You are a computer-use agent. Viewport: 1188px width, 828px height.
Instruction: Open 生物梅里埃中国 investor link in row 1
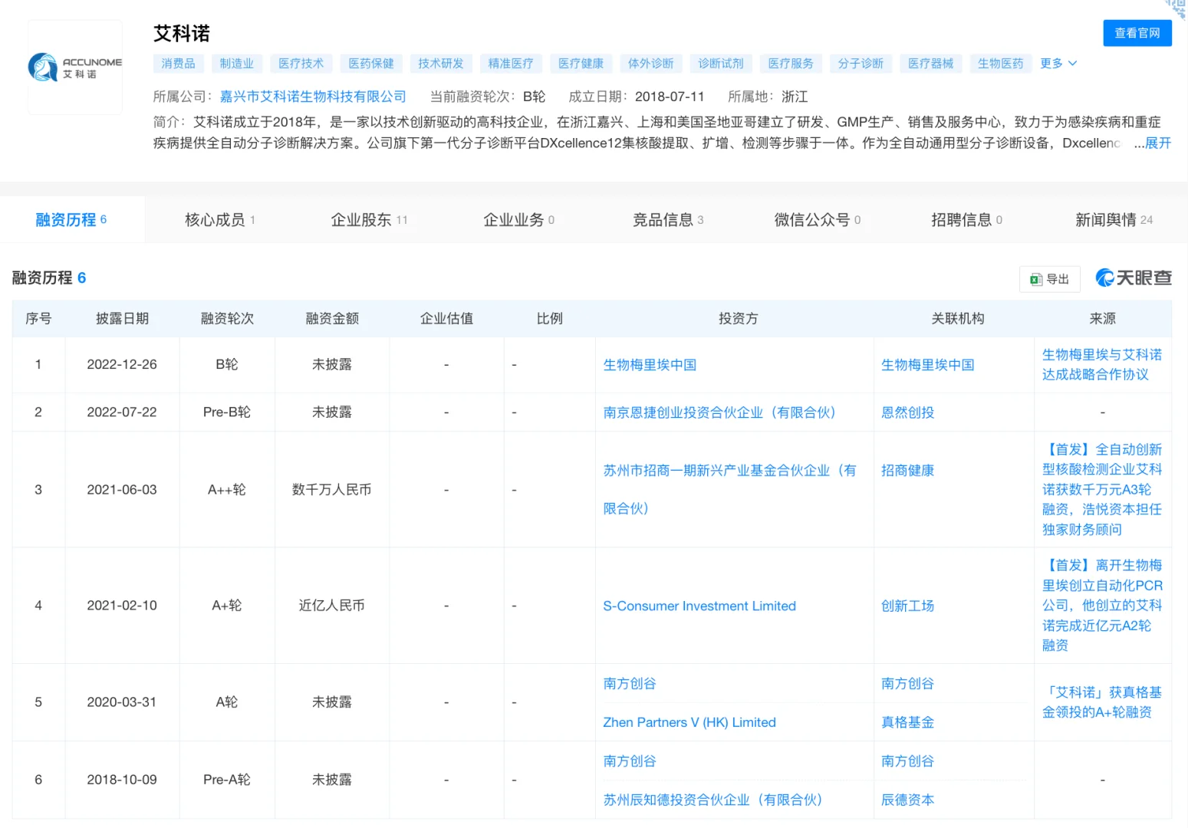click(x=650, y=365)
